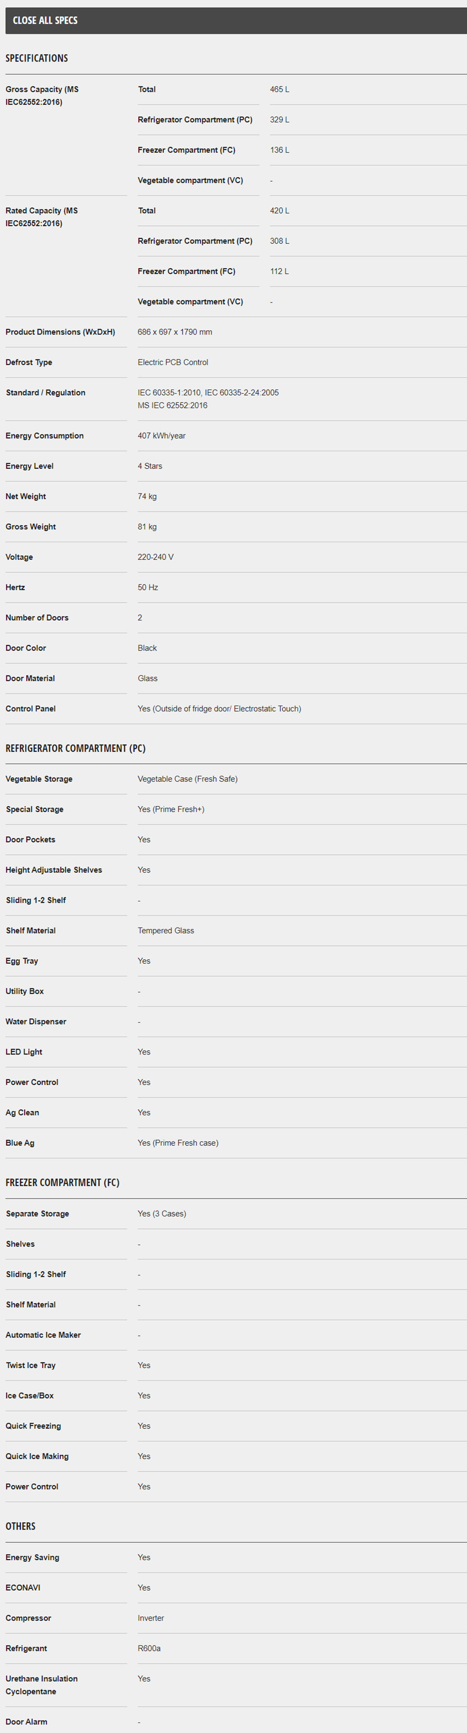Click the FREEZER COMPARTMENT (FC) heading

[x=62, y=1183]
